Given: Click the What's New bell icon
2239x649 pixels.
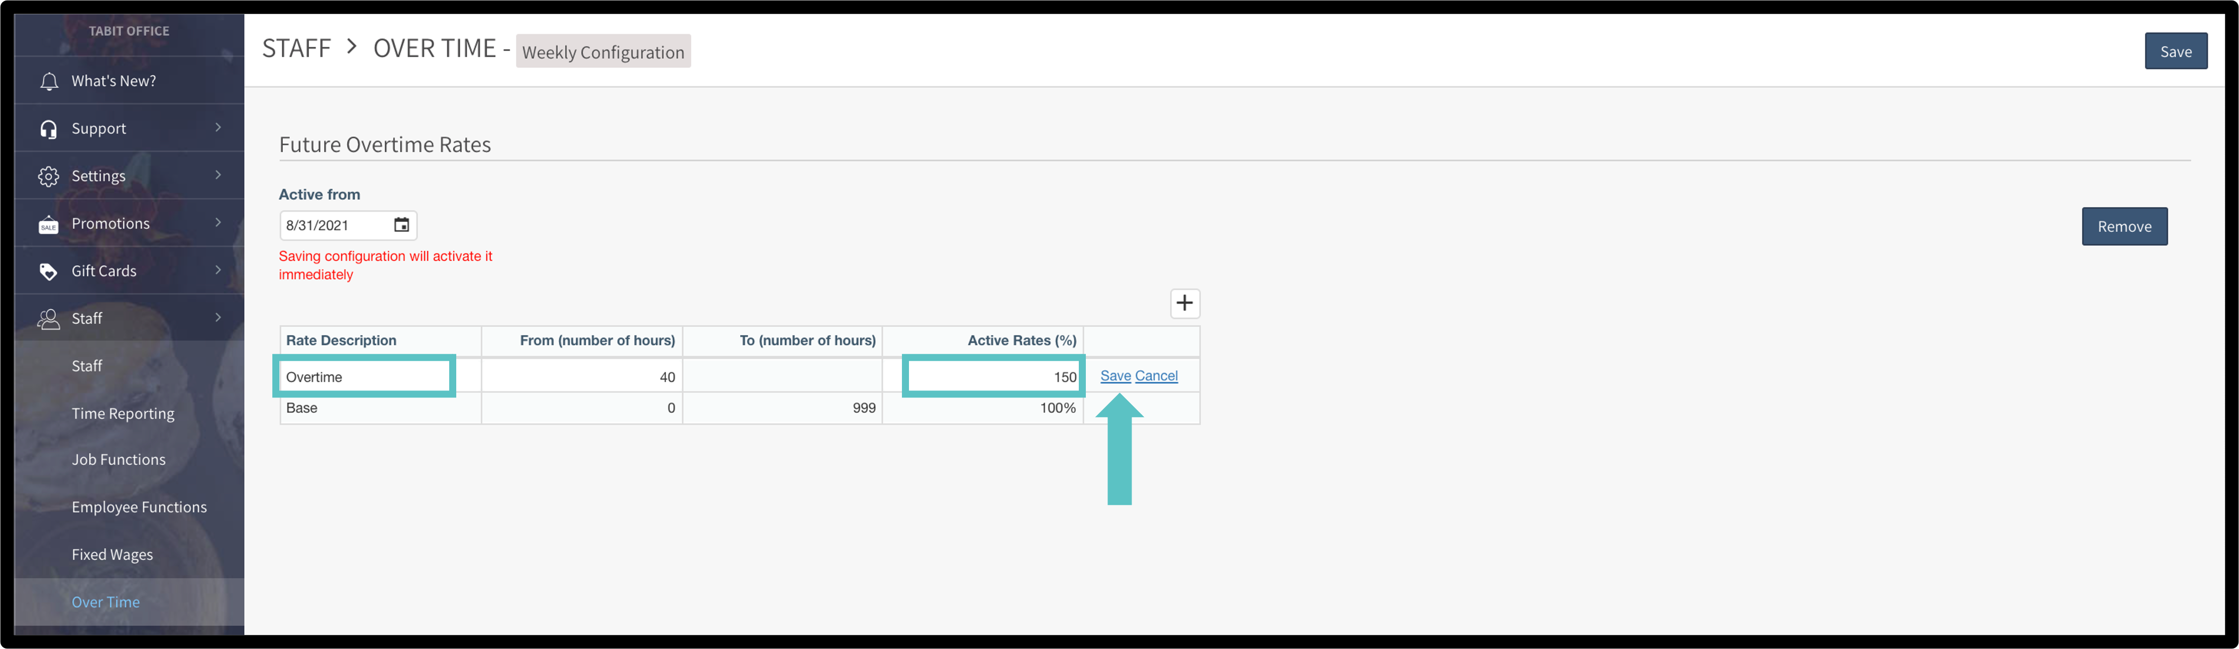Looking at the screenshot, I should 49,82.
